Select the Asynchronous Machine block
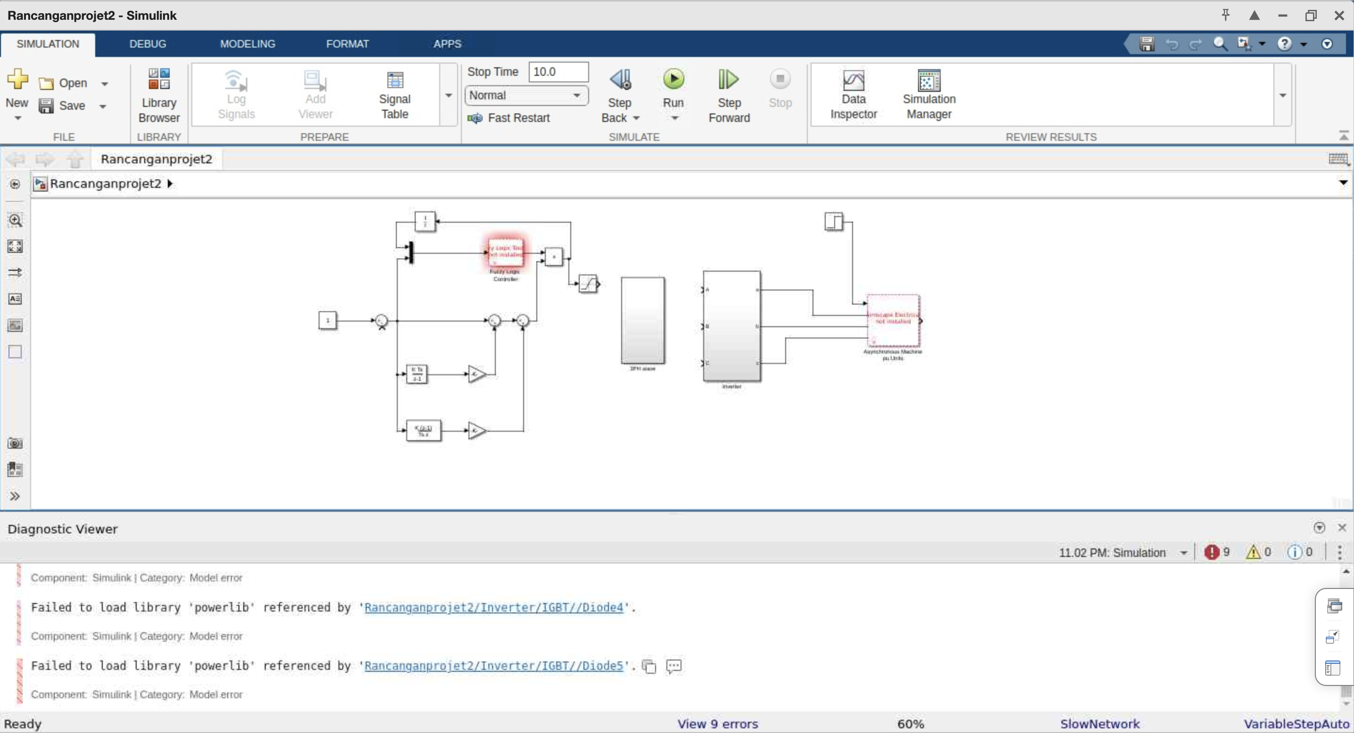1354x733 pixels. point(893,321)
